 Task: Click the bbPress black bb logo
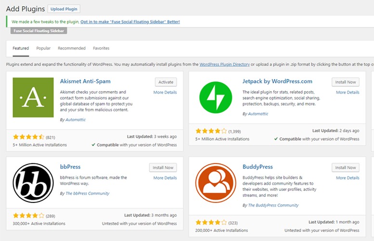click(33, 183)
